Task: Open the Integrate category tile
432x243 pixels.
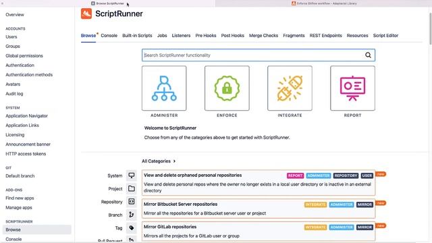Action: coord(290,88)
